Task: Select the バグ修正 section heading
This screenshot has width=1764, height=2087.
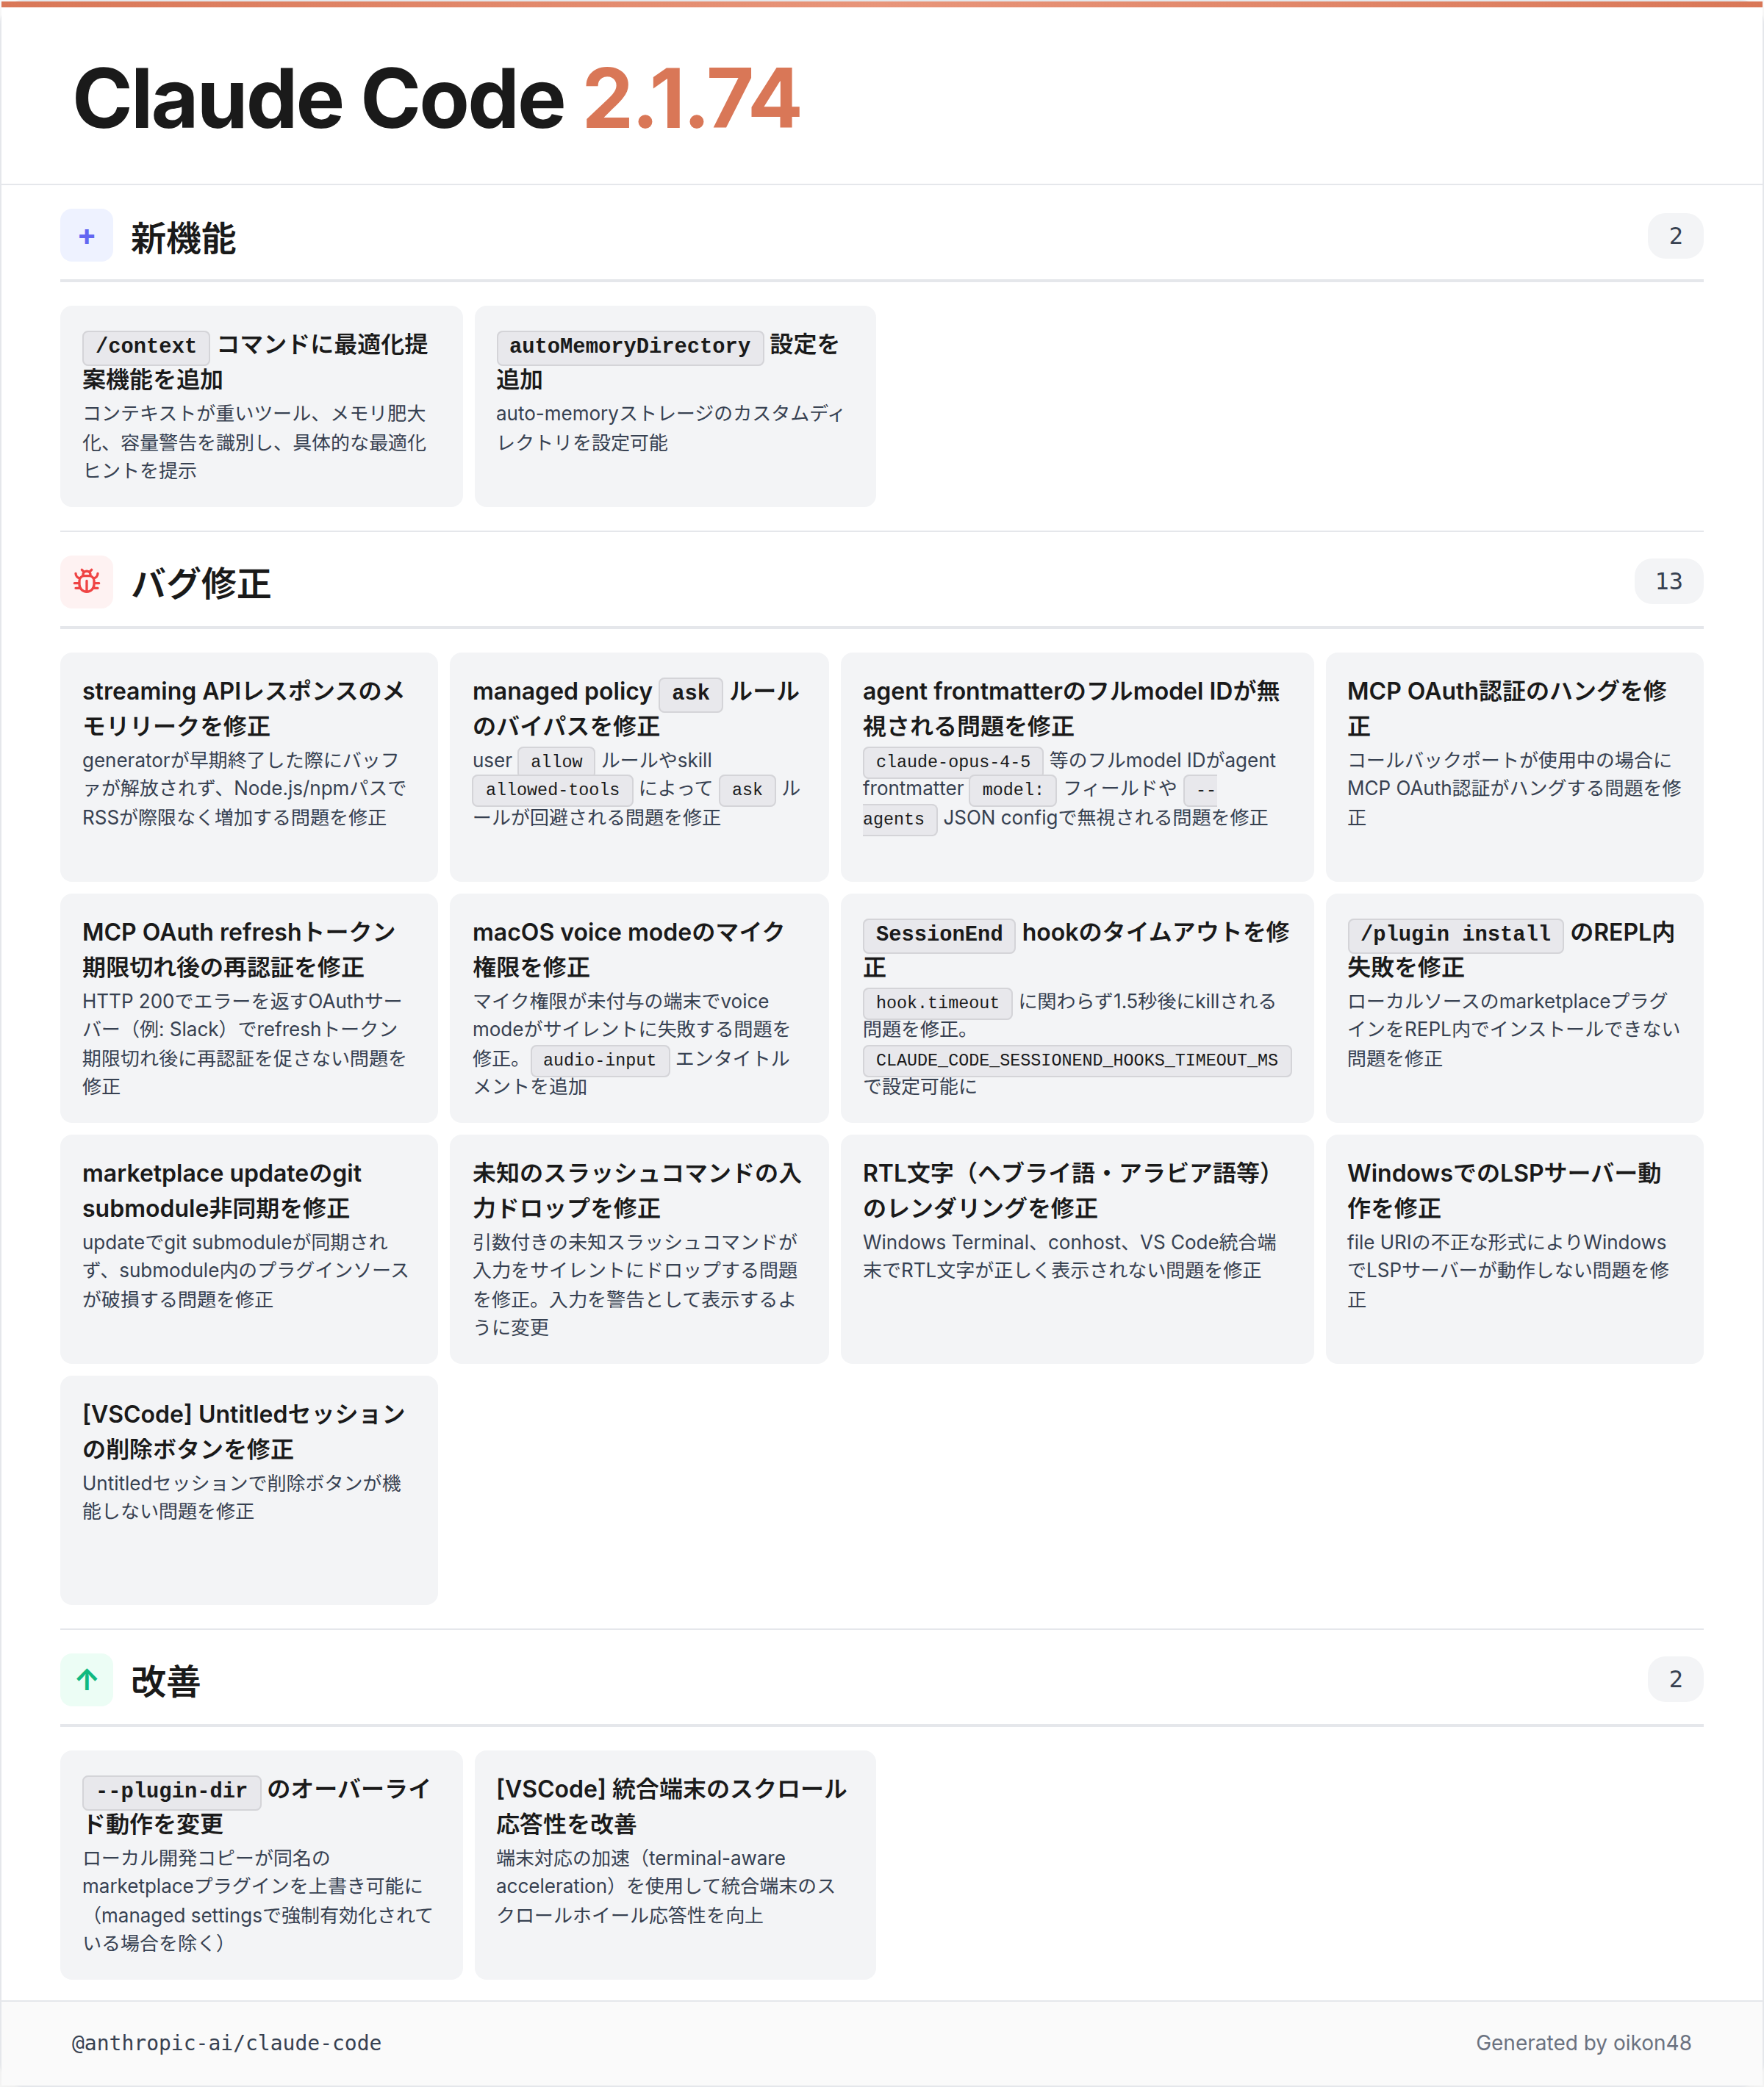Action: coord(201,583)
